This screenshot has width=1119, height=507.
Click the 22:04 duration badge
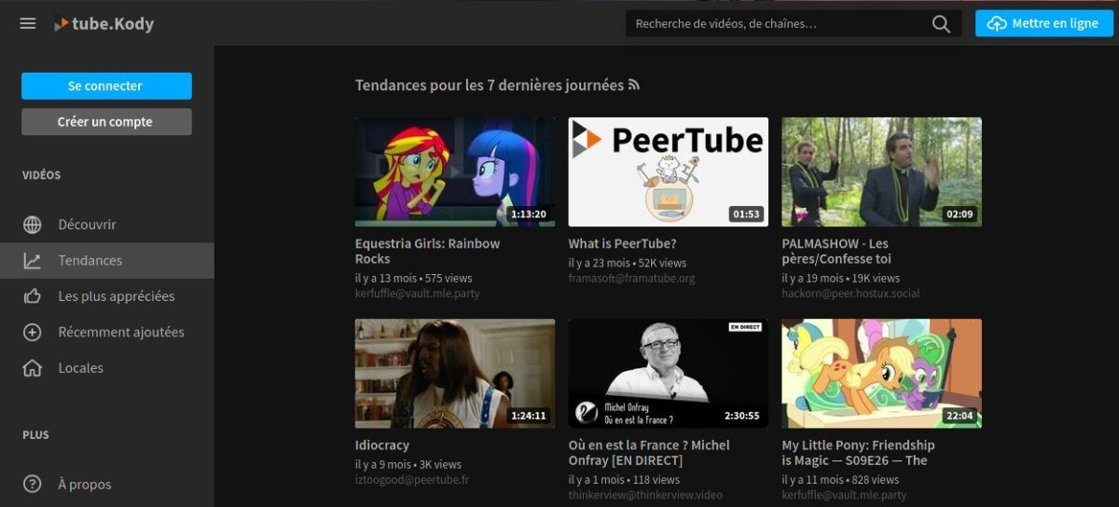click(x=960, y=416)
